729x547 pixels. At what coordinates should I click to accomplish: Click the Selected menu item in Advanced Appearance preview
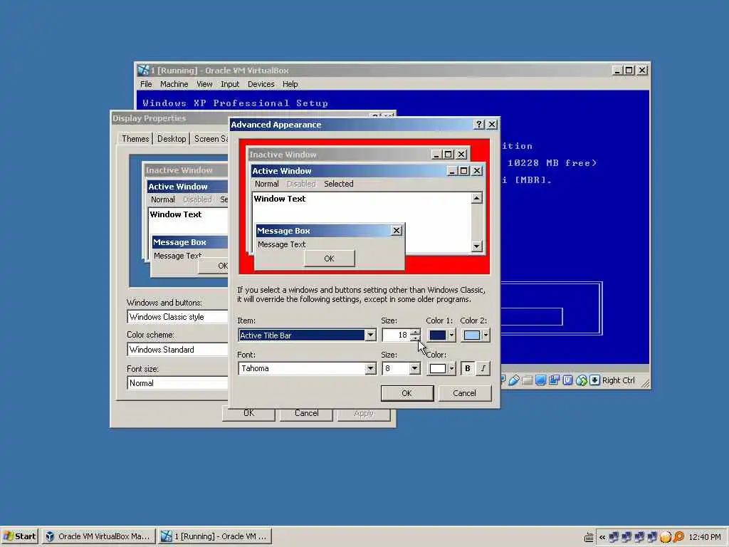338,184
